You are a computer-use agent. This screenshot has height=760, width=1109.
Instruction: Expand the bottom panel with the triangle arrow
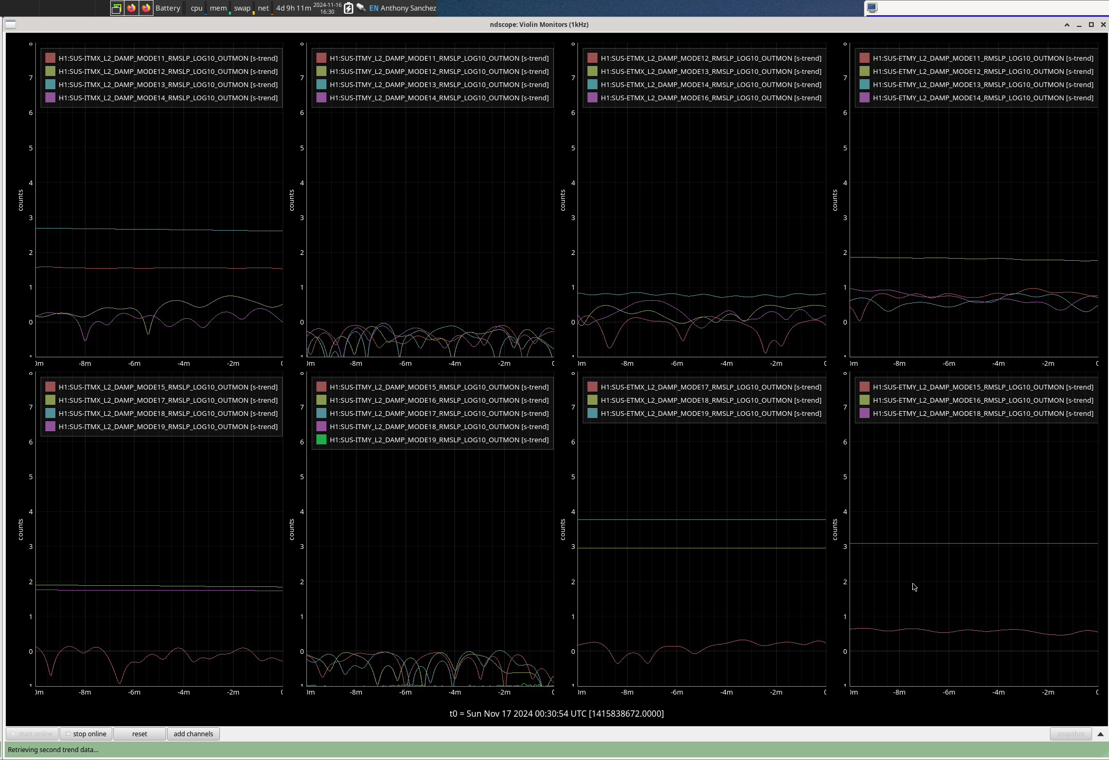coord(1101,734)
